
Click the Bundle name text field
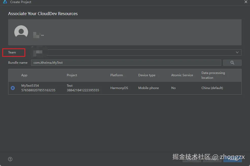coord(126,63)
